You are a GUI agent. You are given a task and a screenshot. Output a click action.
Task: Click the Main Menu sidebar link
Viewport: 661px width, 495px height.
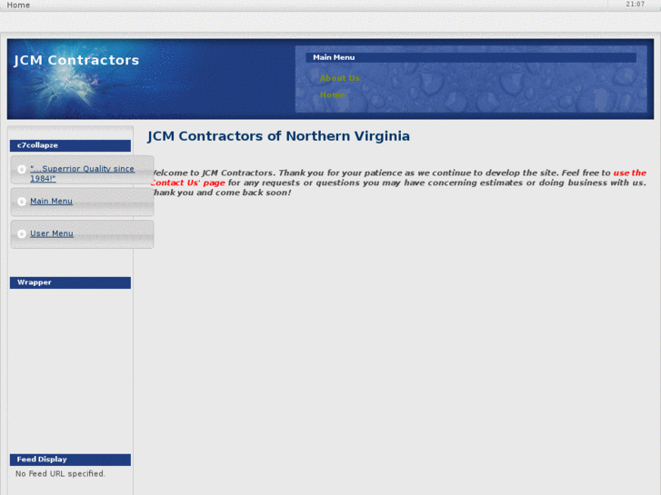[x=52, y=202]
